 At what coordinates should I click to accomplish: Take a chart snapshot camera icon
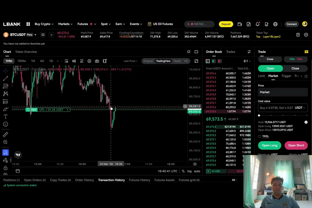coord(97,61)
